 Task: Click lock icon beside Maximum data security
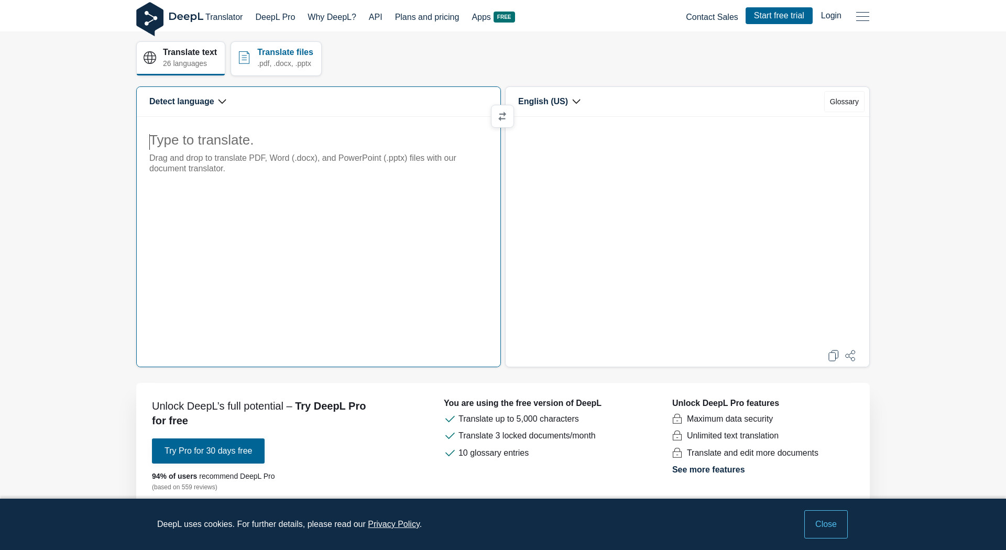pyautogui.click(x=677, y=419)
